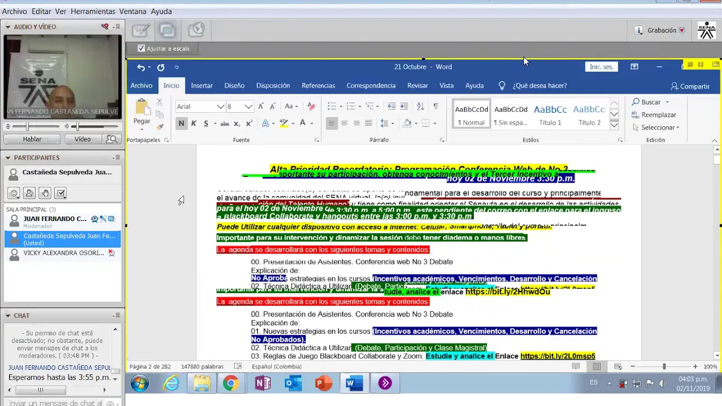Adjust the microphone level slider
The width and height of the screenshot is (722, 406).
(x=27, y=127)
